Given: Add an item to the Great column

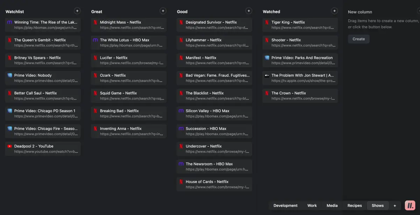Looking at the screenshot, I should [x=163, y=11].
